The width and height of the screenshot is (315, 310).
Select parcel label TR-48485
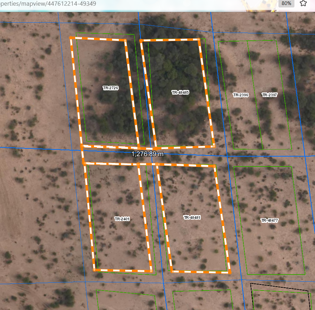click(180, 92)
